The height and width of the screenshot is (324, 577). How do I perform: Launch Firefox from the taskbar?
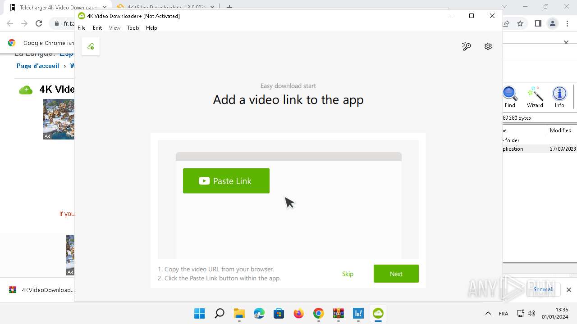click(x=298, y=313)
